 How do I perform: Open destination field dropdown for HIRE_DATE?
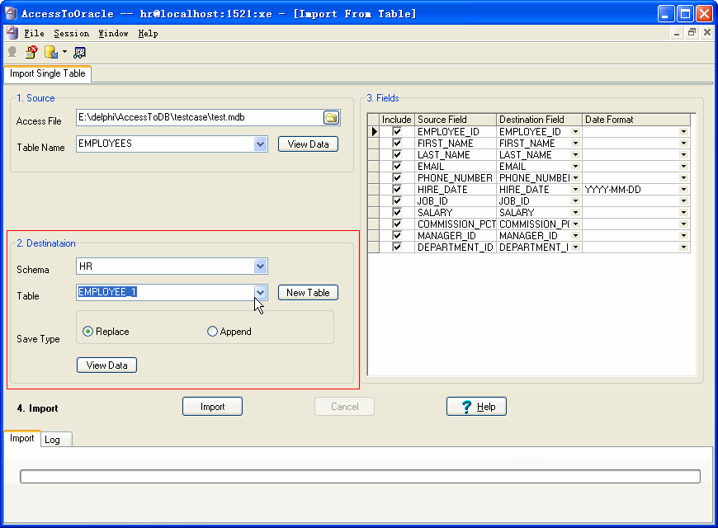coord(575,189)
